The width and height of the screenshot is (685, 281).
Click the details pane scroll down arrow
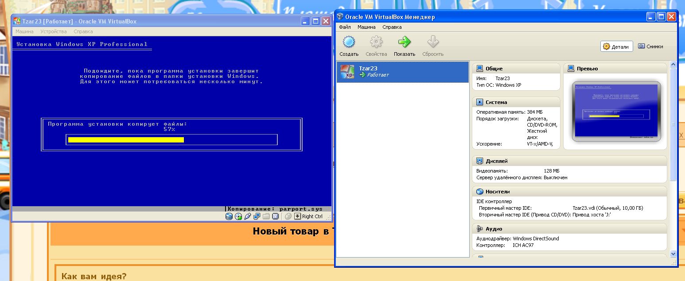click(673, 254)
